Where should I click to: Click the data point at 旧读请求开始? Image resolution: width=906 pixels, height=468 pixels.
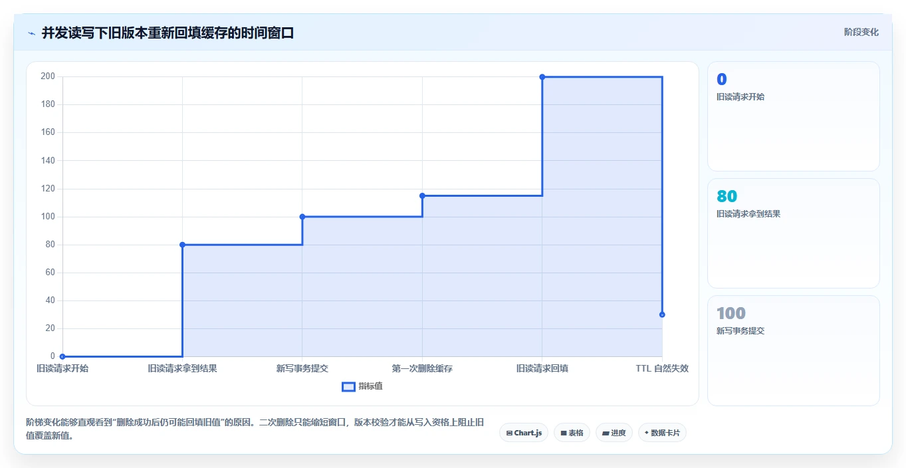click(62, 356)
